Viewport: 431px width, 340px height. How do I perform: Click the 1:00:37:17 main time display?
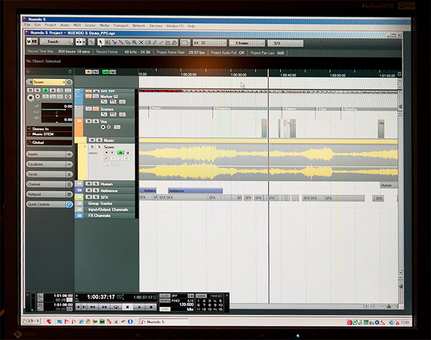(101, 297)
